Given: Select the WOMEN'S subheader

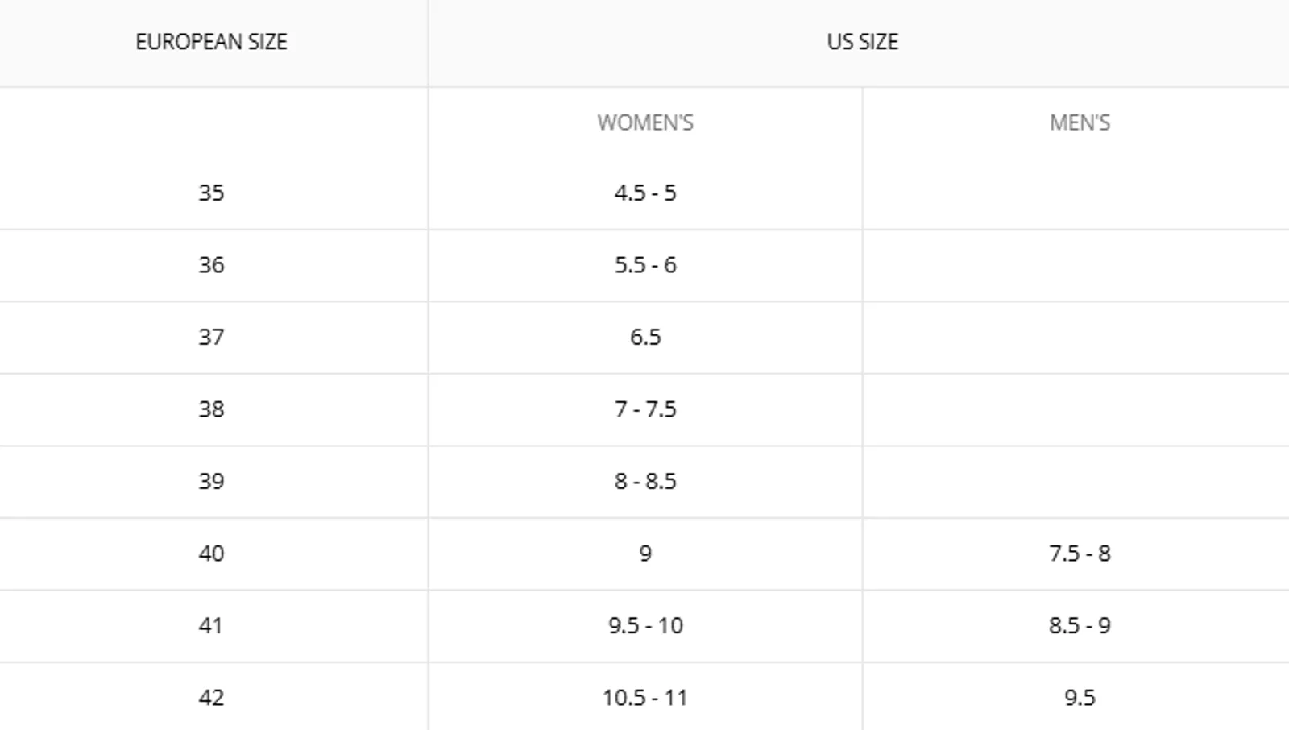Looking at the screenshot, I should 645,122.
